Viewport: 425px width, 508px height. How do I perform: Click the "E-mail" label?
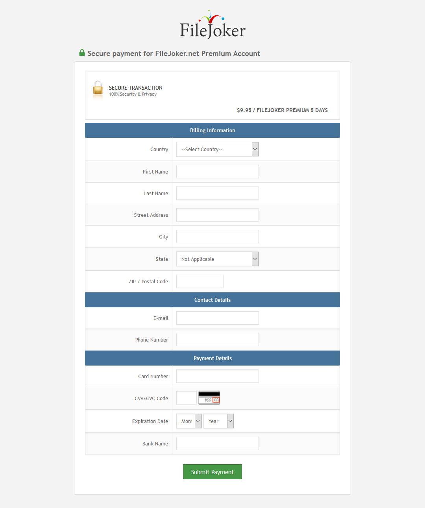161,318
